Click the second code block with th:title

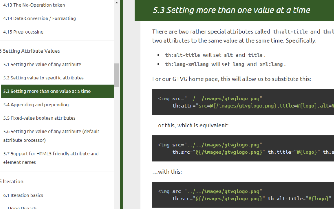tap(243, 148)
